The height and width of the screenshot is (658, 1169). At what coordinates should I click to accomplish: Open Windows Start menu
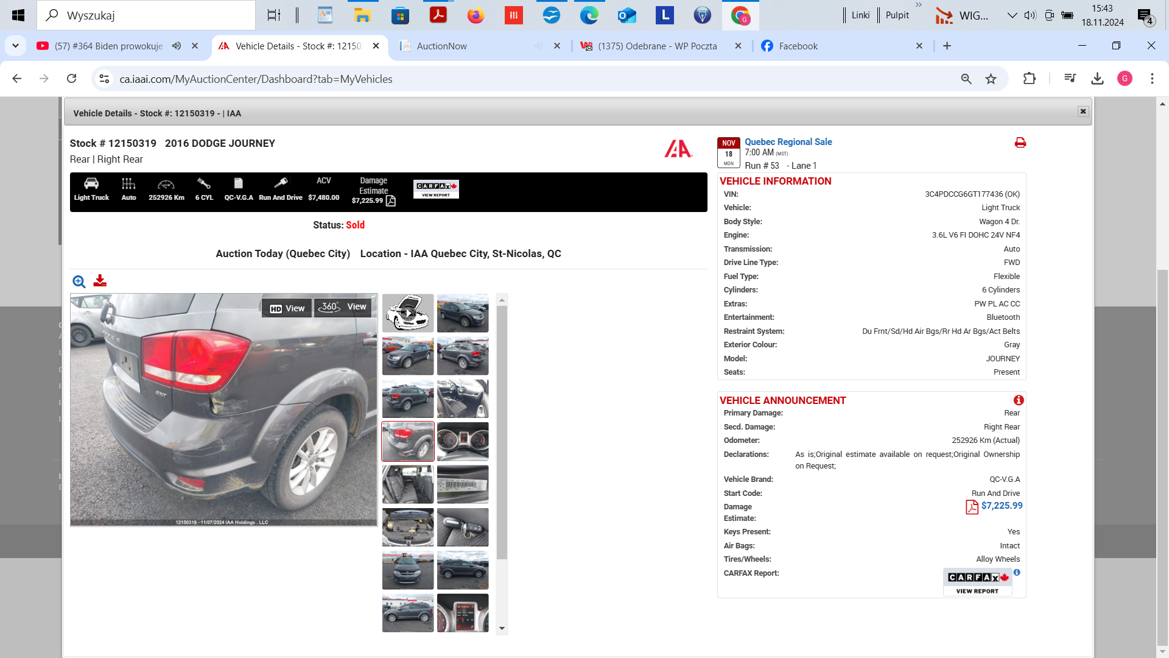(x=18, y=15)
